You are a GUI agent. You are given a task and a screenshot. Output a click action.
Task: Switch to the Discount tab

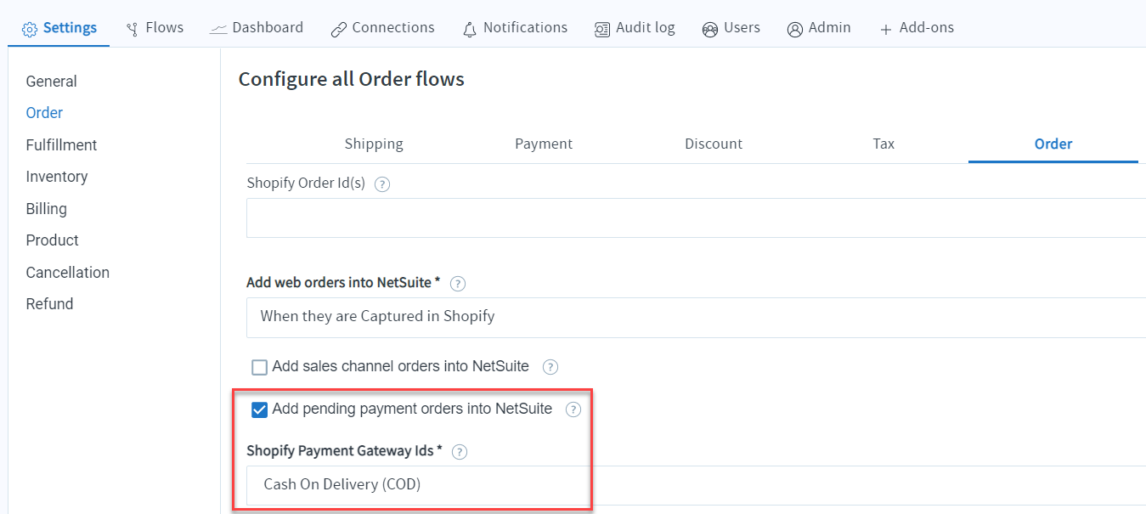[714, 144]
